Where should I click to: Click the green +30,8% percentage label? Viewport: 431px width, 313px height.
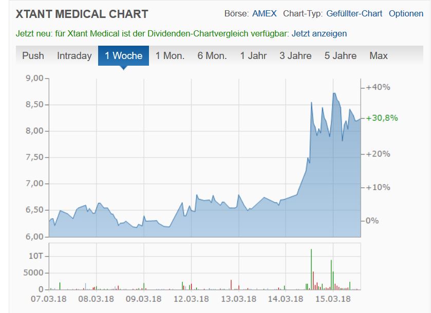click(x=382, y=118)
